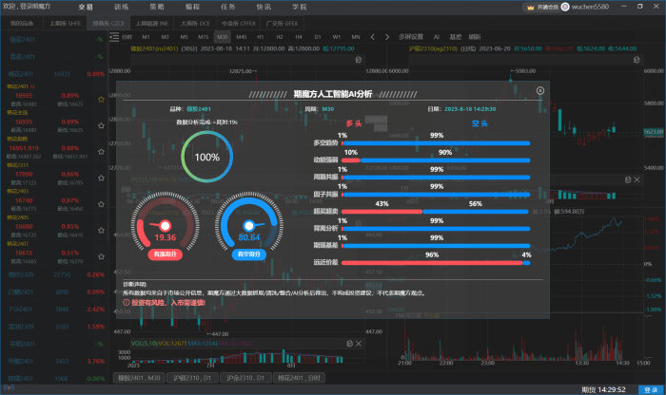666x395 pixels.
Task: Click the 有空得分 bearish score button
Action: pyautogui.click(x=247, y=255)
